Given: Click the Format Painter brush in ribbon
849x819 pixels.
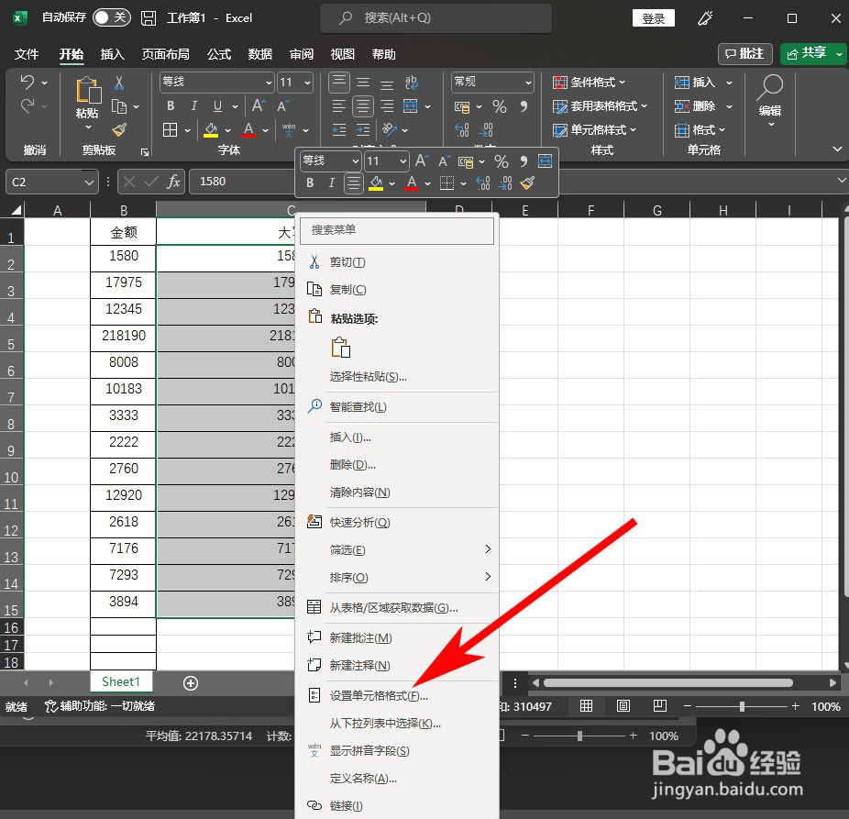Looking at the screenshot, I should point(119,130).
